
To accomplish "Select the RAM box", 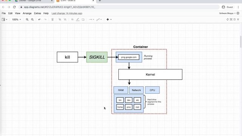I will click(121, 90).
